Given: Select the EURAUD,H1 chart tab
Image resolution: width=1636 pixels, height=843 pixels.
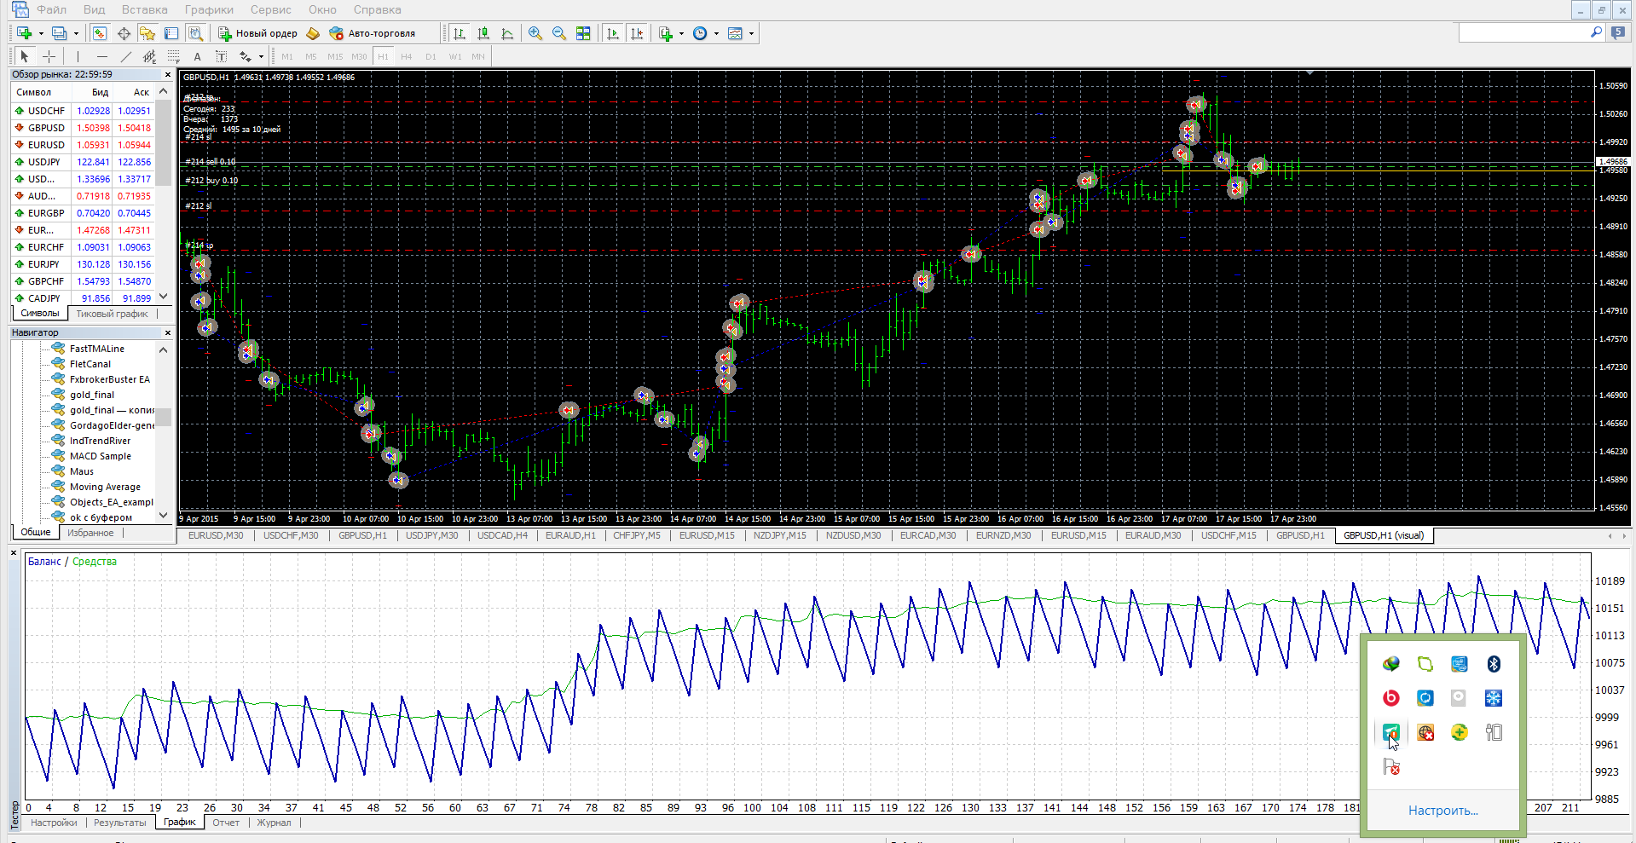Looking at the screenshot, I should [570, 535].
